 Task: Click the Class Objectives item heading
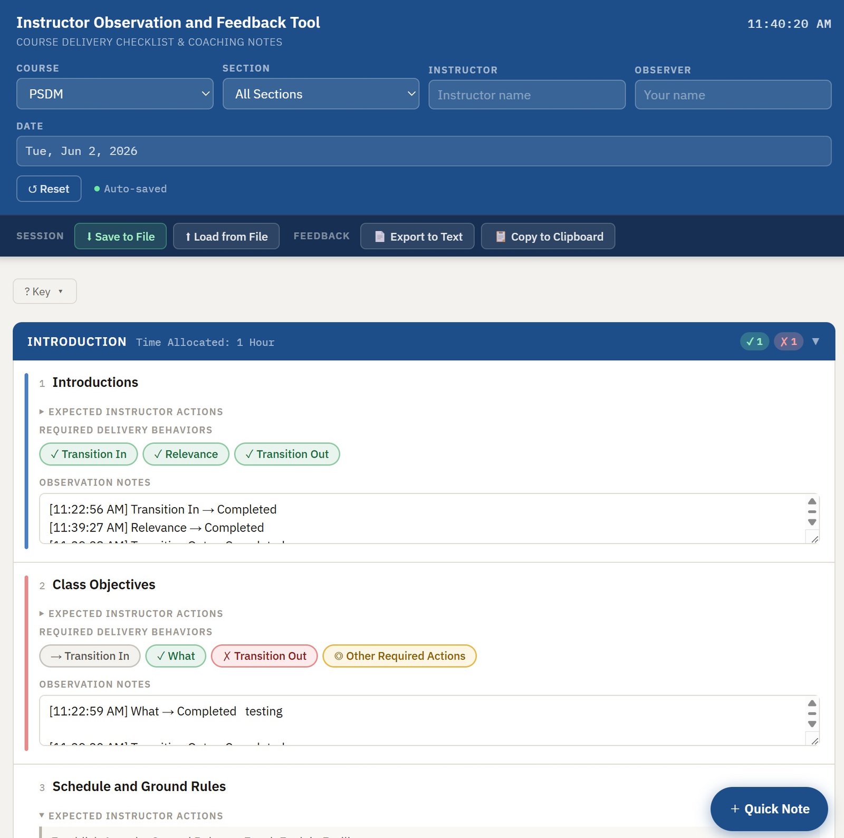104,585
